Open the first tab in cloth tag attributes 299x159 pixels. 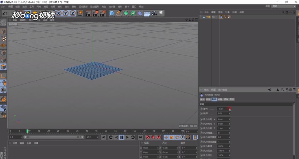click(202, 100)
